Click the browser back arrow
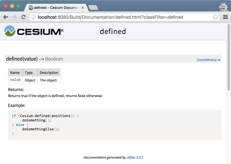The width and height of the screenshot is (231, 164). pos(5,17)
